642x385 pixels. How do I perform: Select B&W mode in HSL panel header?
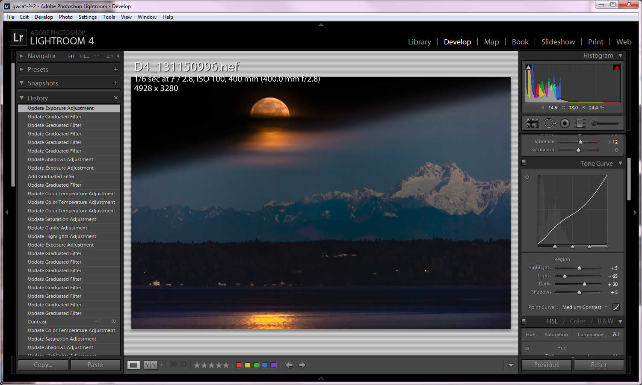point(605,321)
